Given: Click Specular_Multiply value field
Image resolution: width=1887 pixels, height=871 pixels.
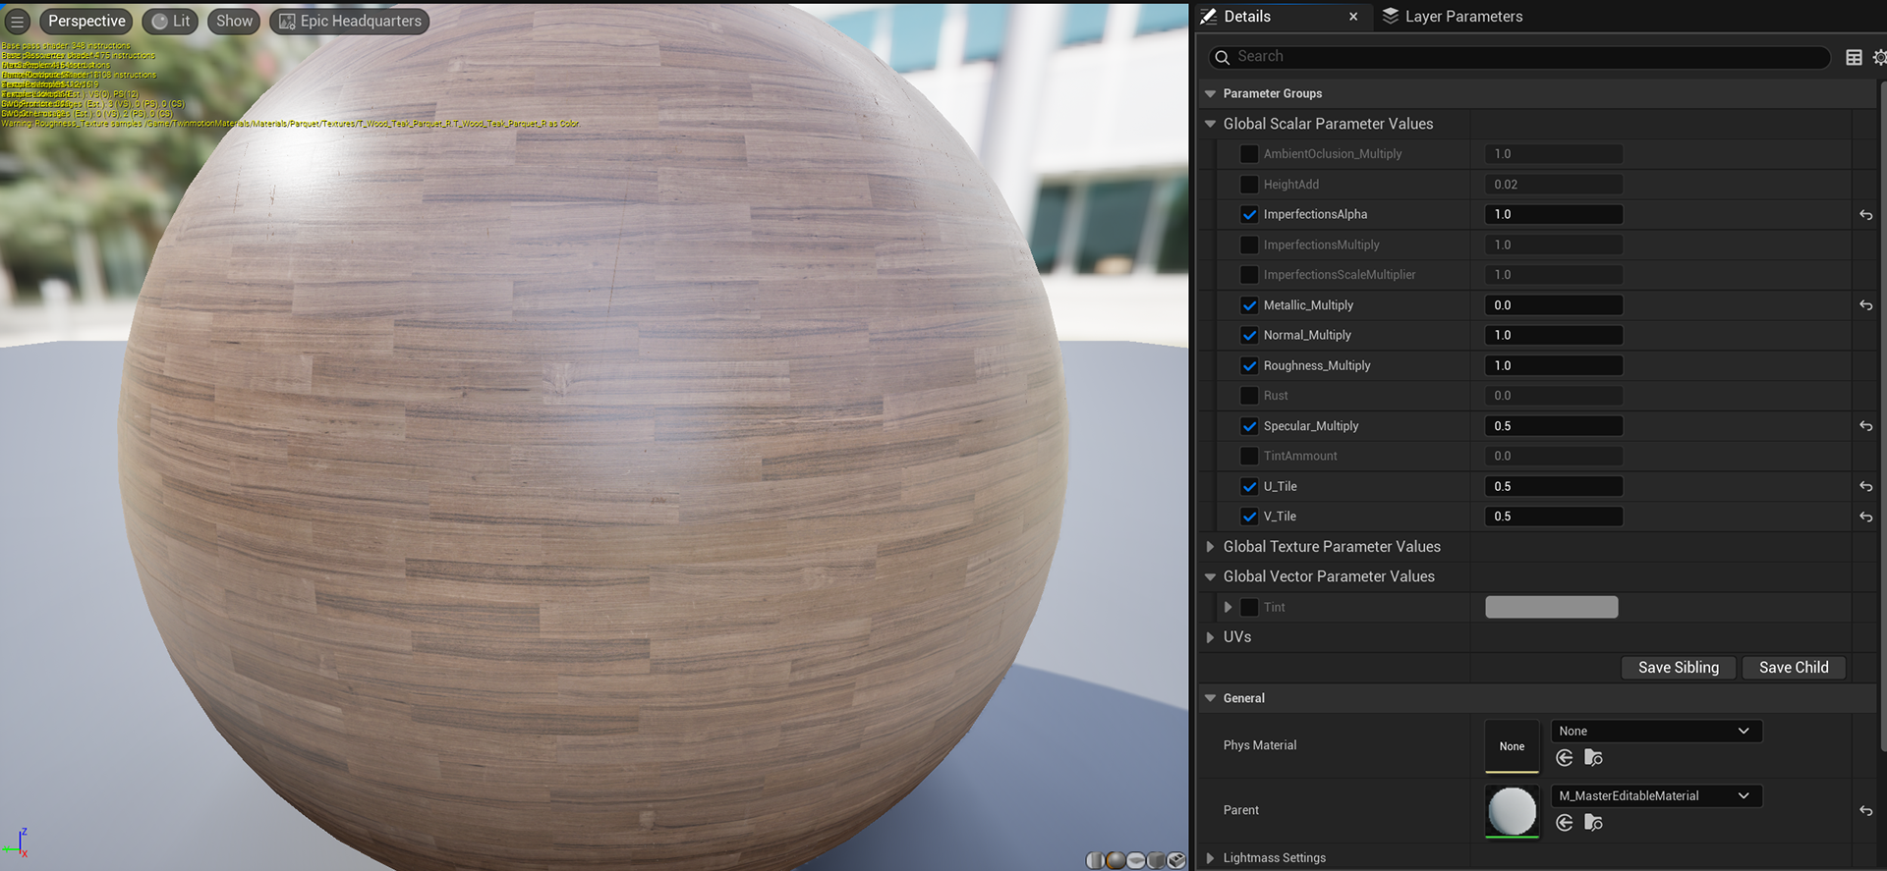Looking at the screenshot, I should tap(1554, 426).
